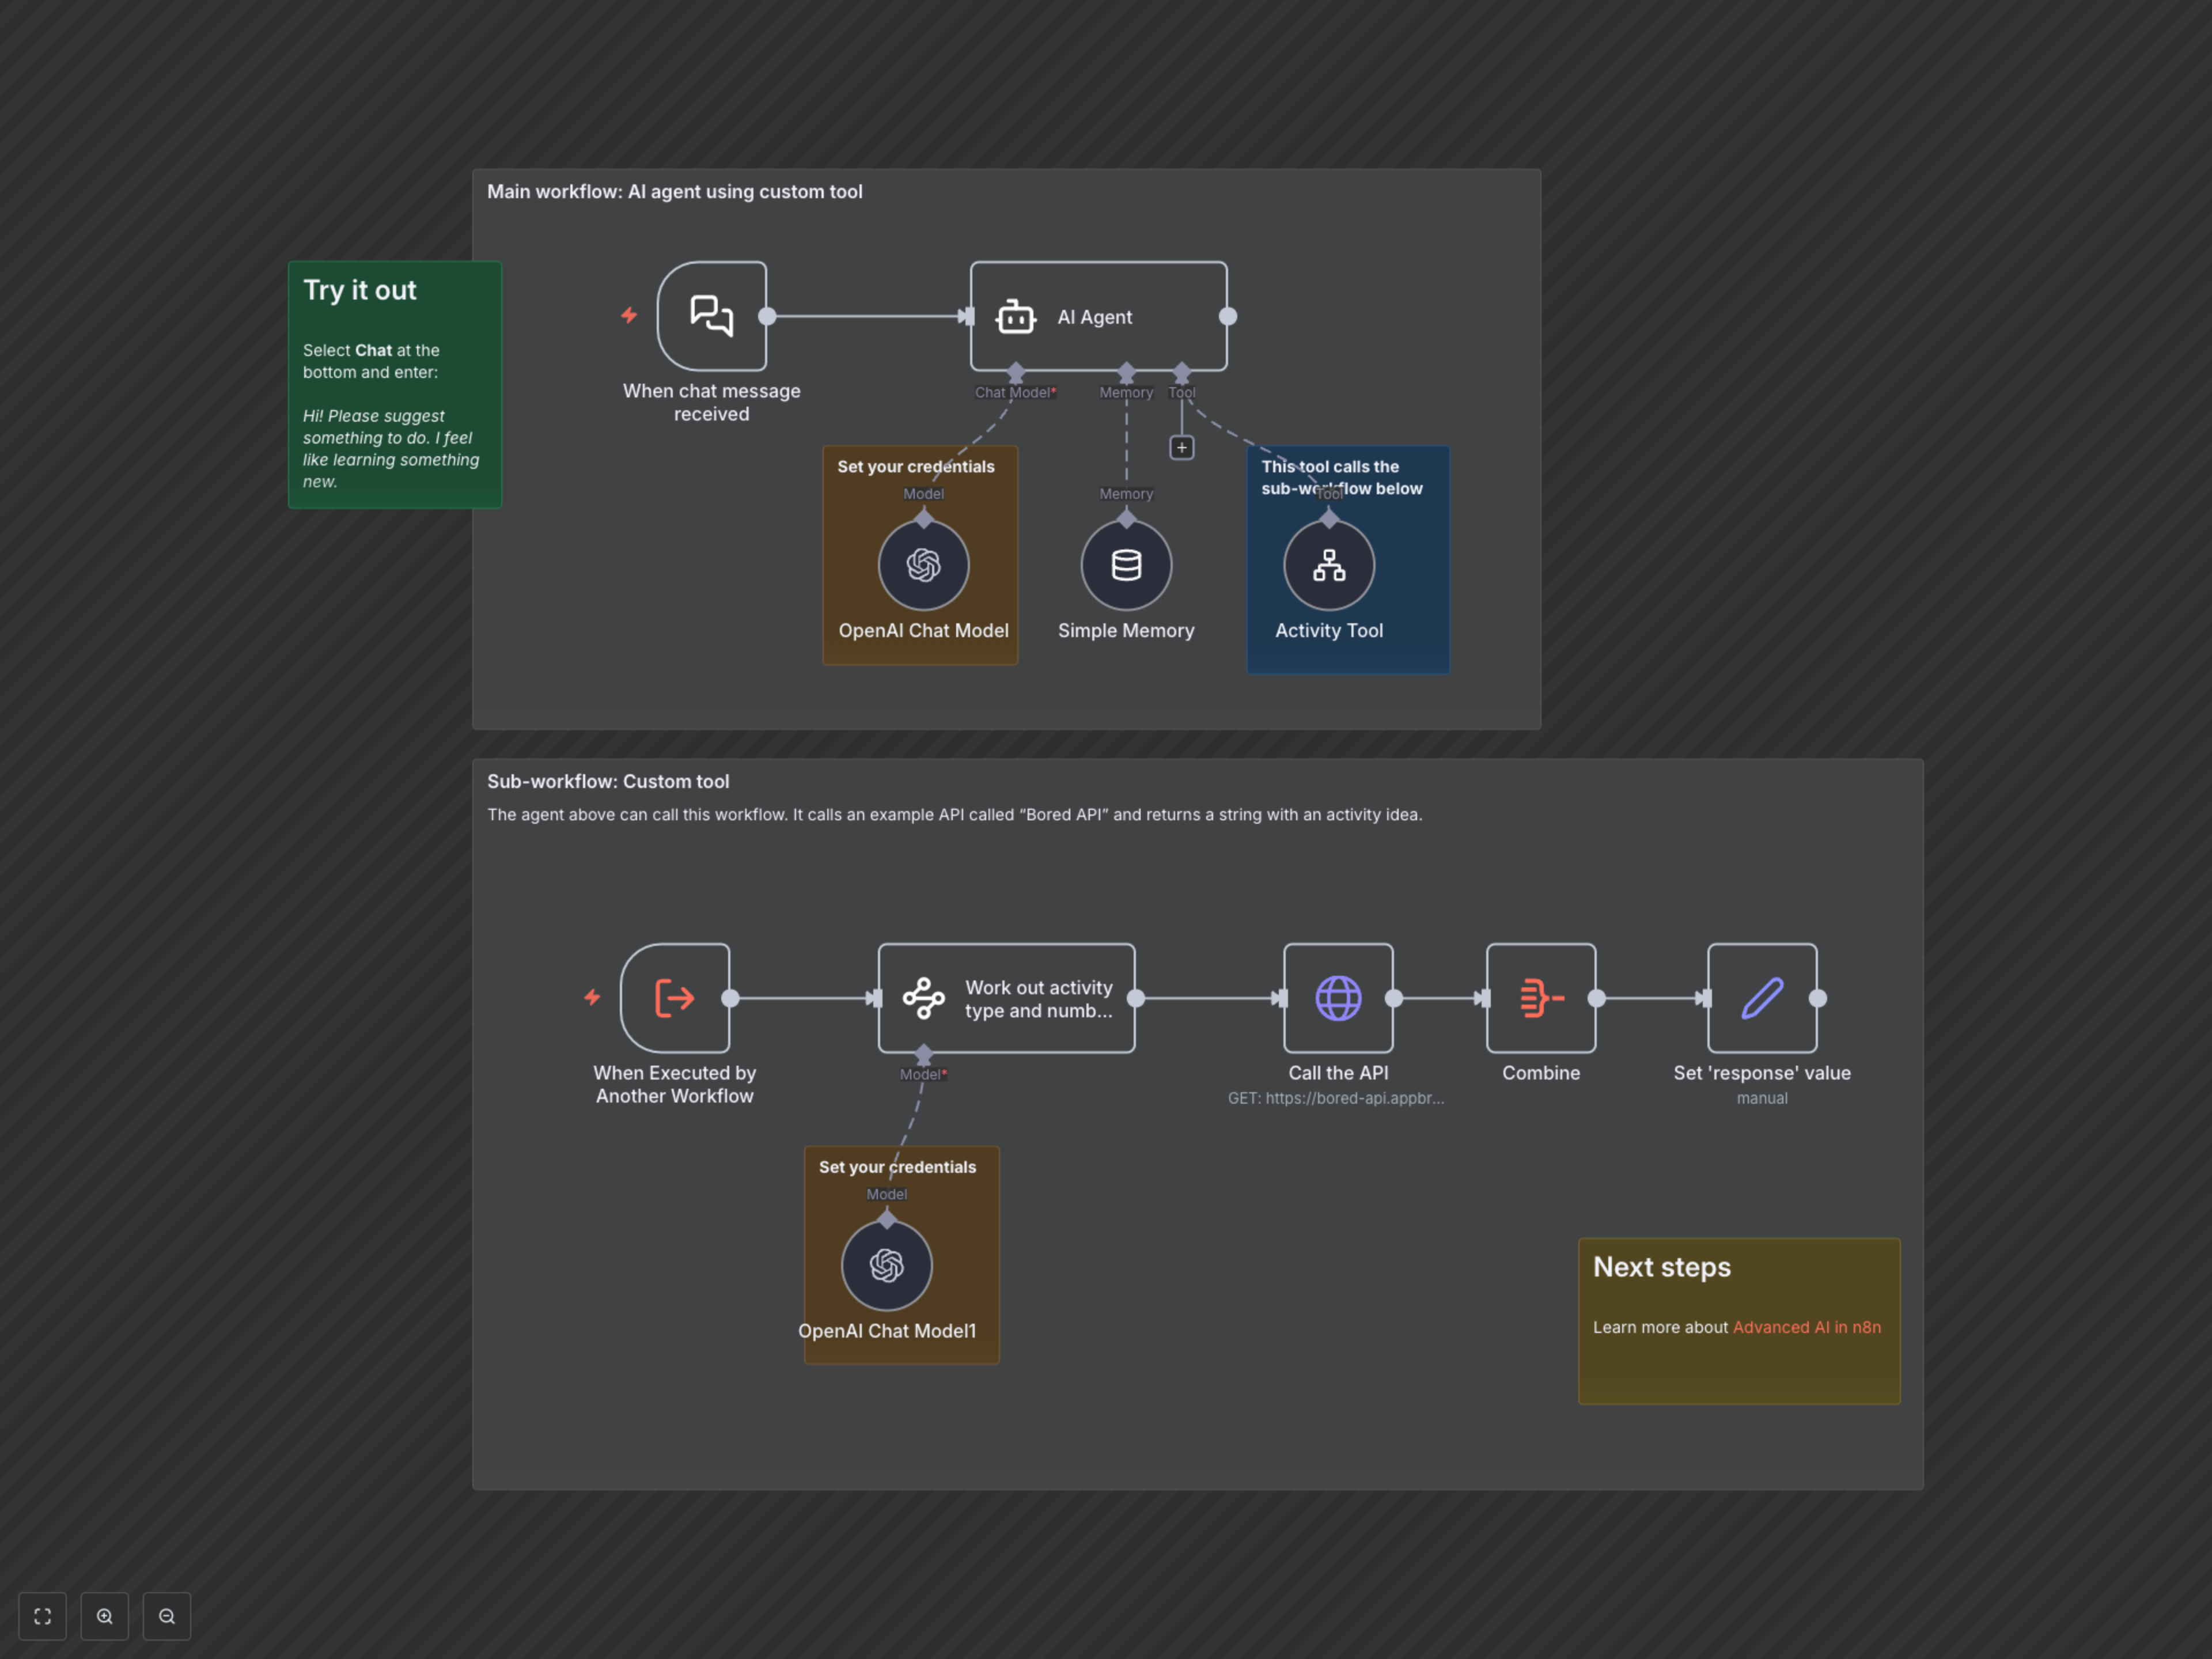This screenshot has width=2212, height=1659.
Task: Open the 'When chat message received' trigger node
Action: click(711, 317)
